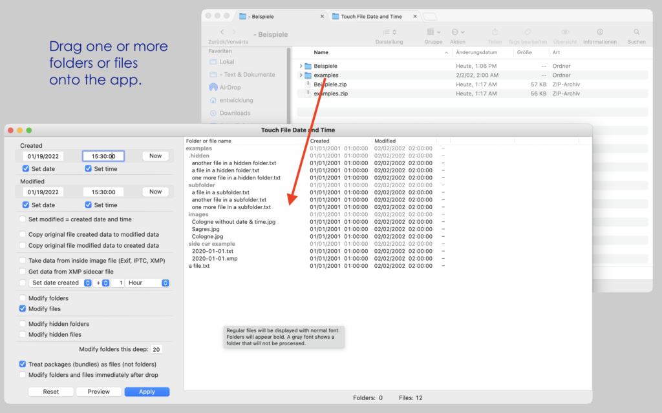This screenshot has width=662, height=413.
Task: Go forward with Finder's right arrow
Action: (234, 32)
